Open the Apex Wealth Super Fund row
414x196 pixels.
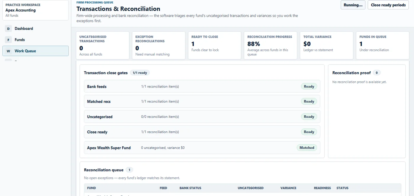(202, 148)
